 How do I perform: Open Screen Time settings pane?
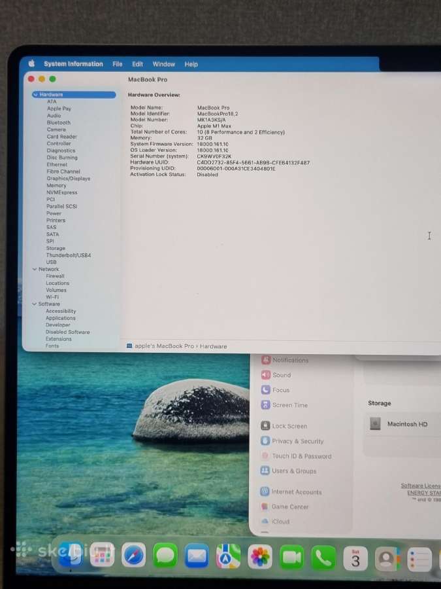(x=284, y=405)
